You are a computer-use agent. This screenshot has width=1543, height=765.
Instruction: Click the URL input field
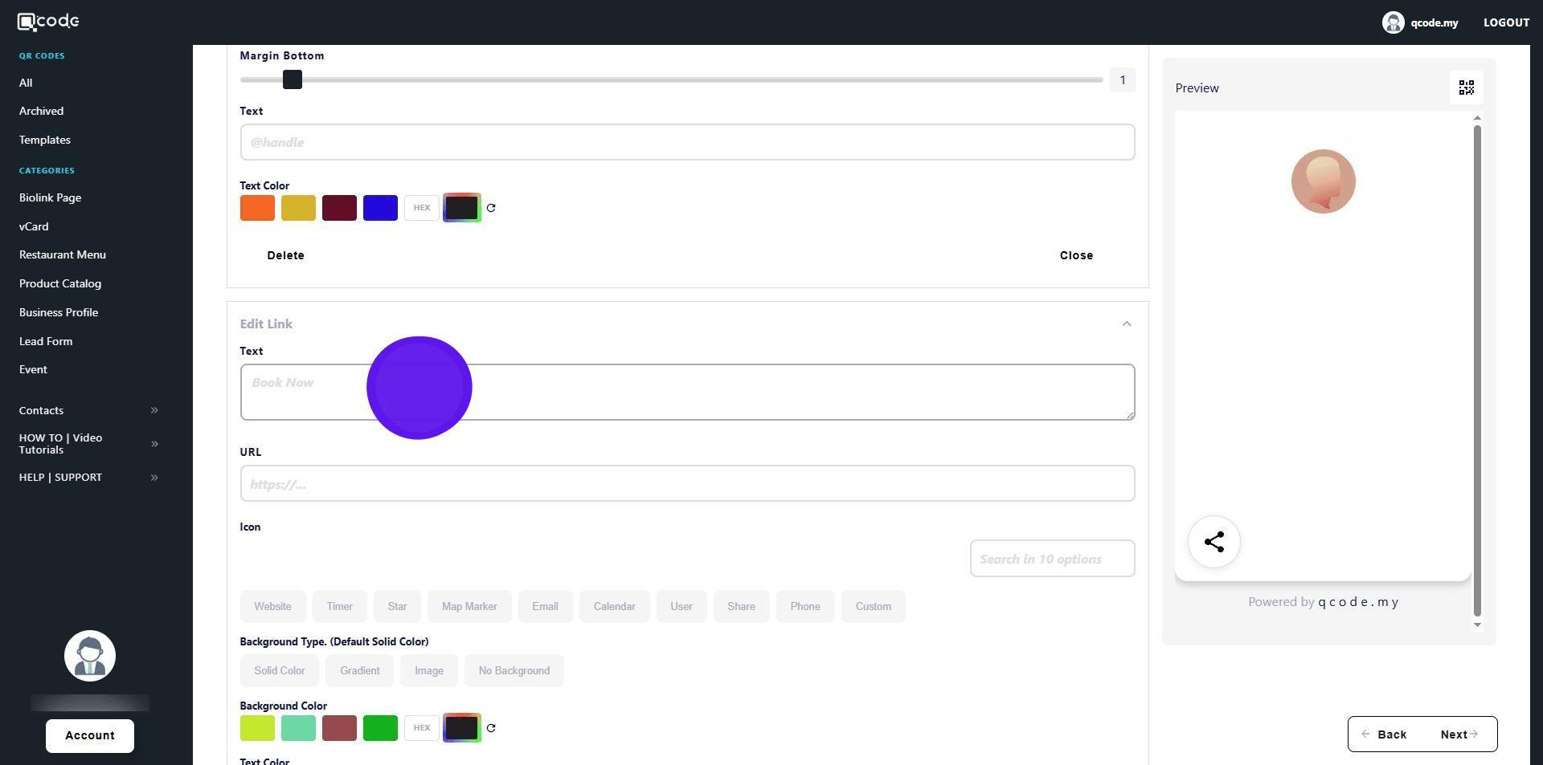click(687, 484)
